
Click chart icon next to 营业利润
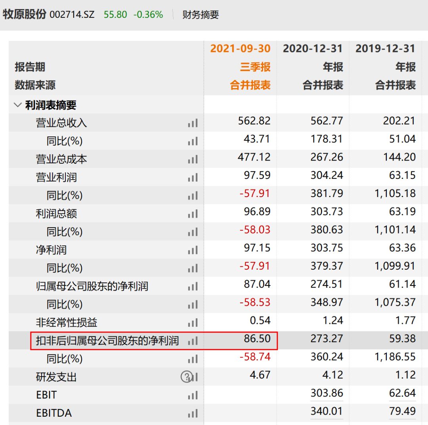(193, 178)
